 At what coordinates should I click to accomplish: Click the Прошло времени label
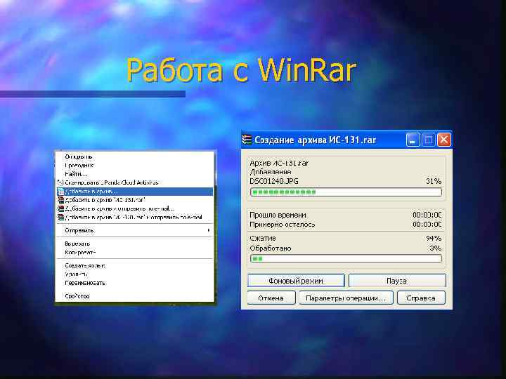(x=278, y=215)
